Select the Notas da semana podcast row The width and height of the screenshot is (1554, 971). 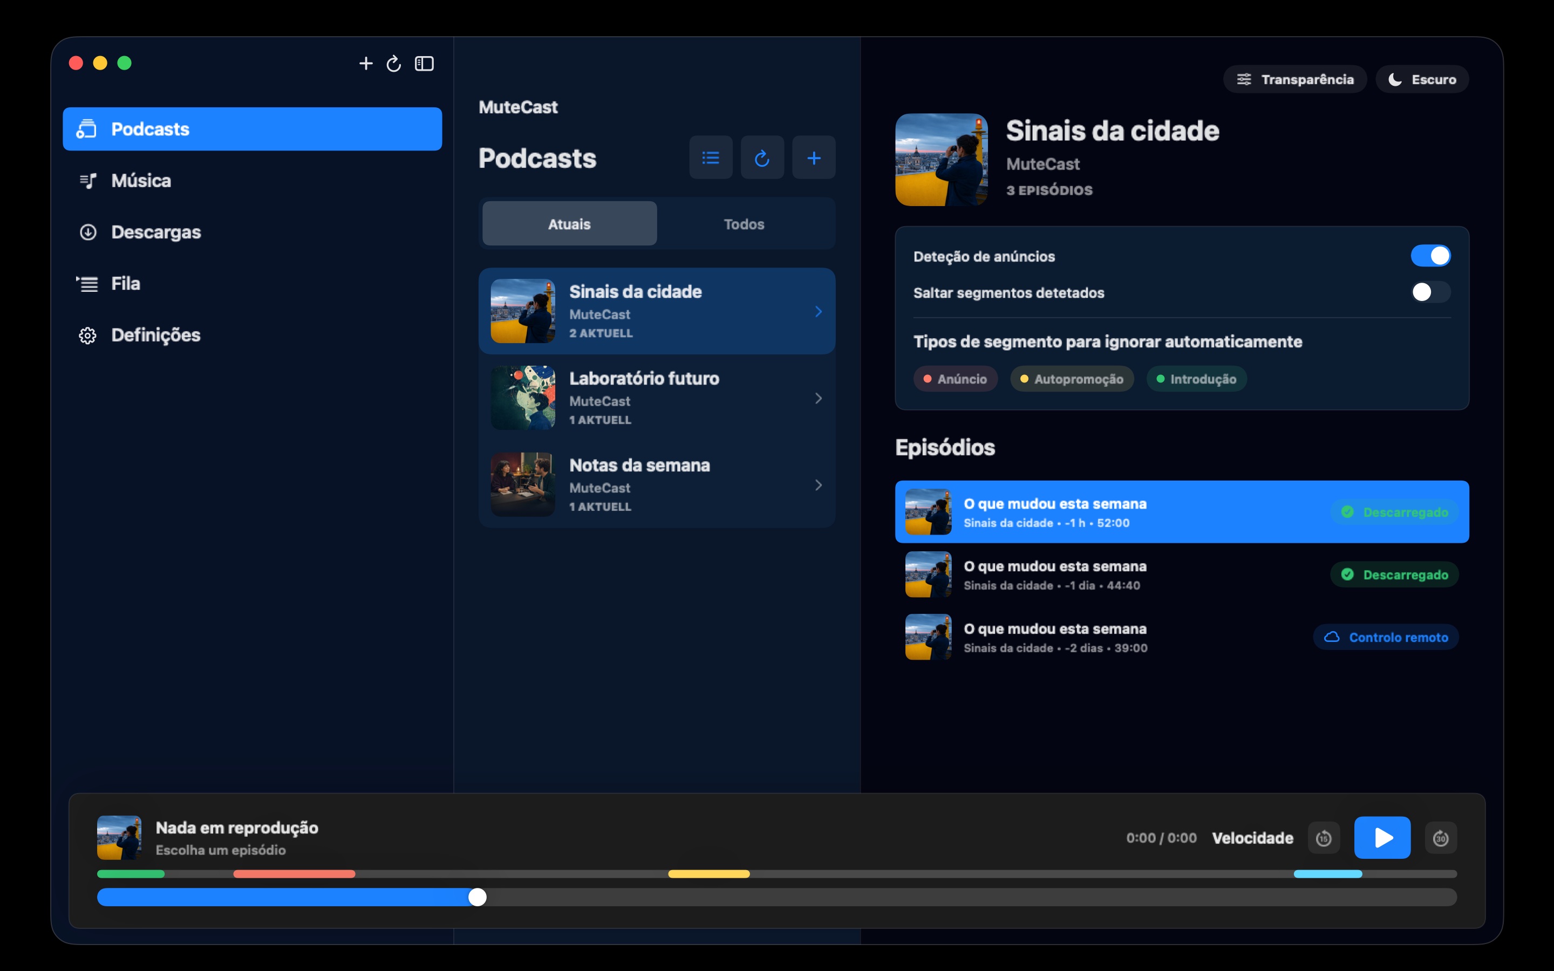657,484
